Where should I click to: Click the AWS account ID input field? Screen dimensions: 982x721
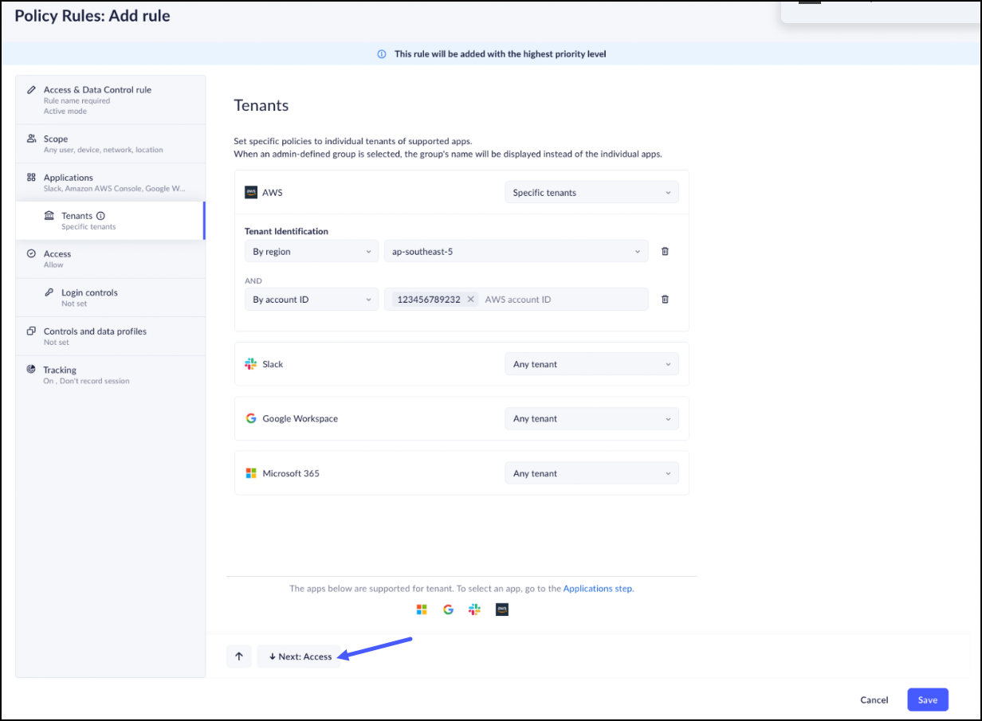pyautogui.click(x=562, y=300)
